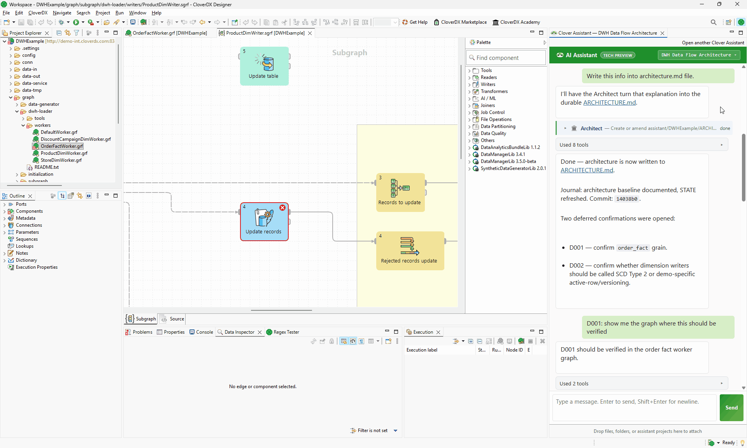The width and height of the screenshot is (747, 448).
Task: Run the graph with the green play icon
Action: (76, 22)
